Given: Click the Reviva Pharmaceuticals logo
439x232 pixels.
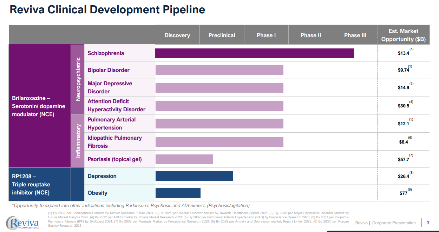Looking at the screenshot, I should point(23,223).
